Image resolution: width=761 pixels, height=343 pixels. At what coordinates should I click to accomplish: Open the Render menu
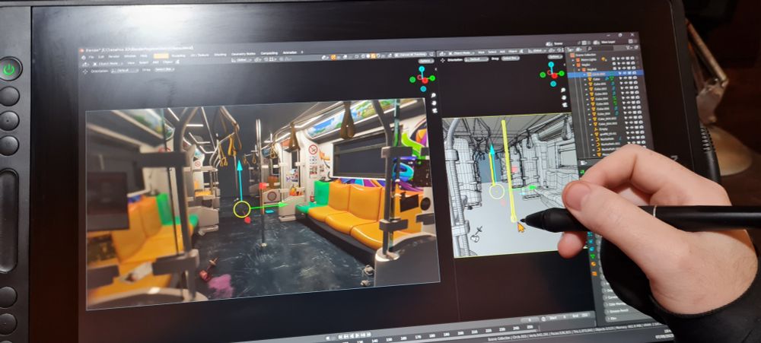(113, 56)
